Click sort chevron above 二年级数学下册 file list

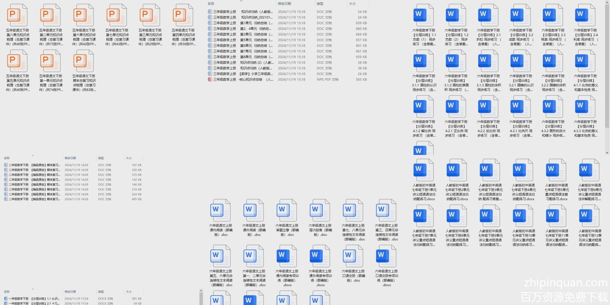(33, 156)
